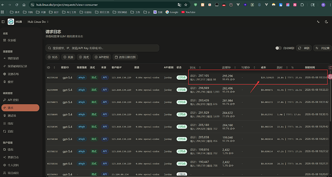The image size is (332, 177).
Task: Open the extensions puzzle icon
Action: pos(302,5)
